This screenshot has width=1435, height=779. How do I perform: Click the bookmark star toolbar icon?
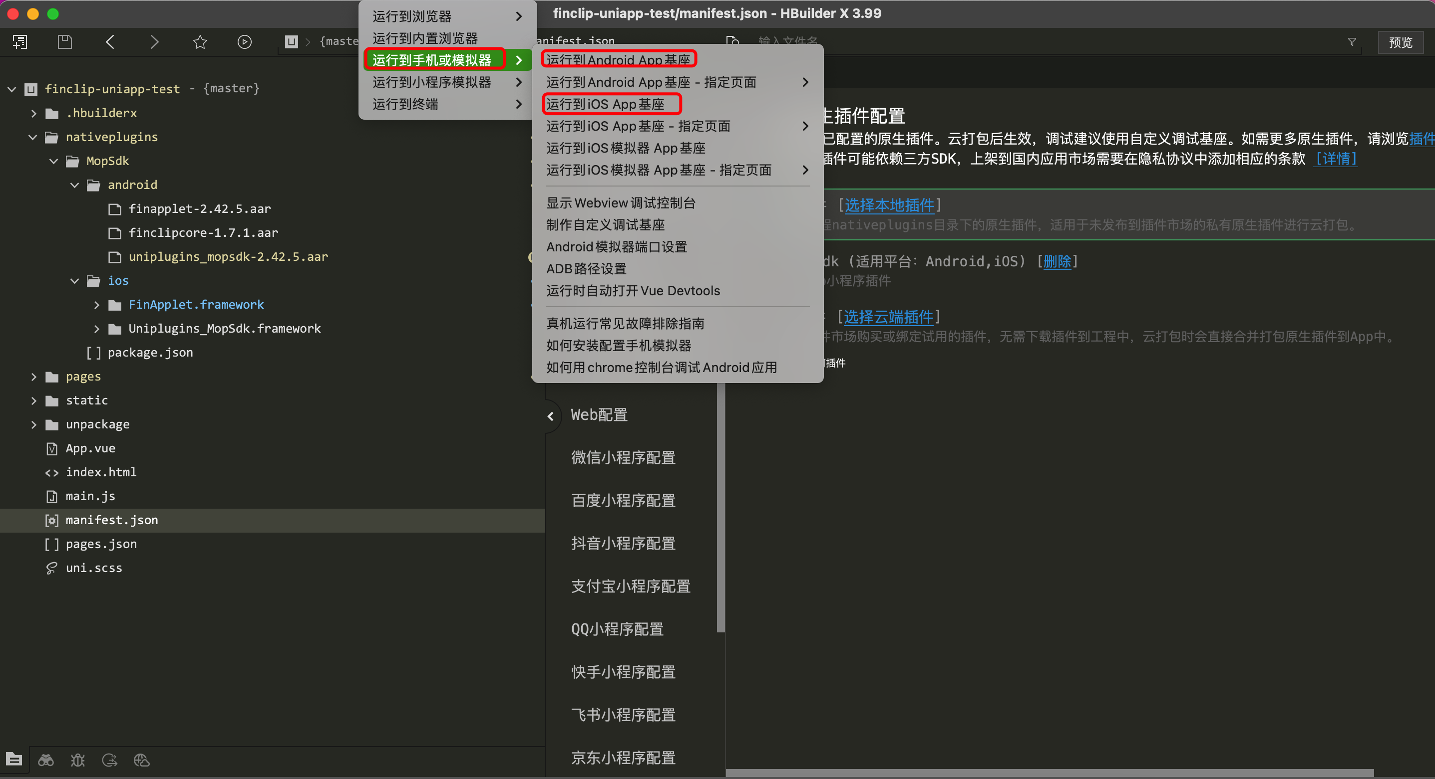pos(199,42)
